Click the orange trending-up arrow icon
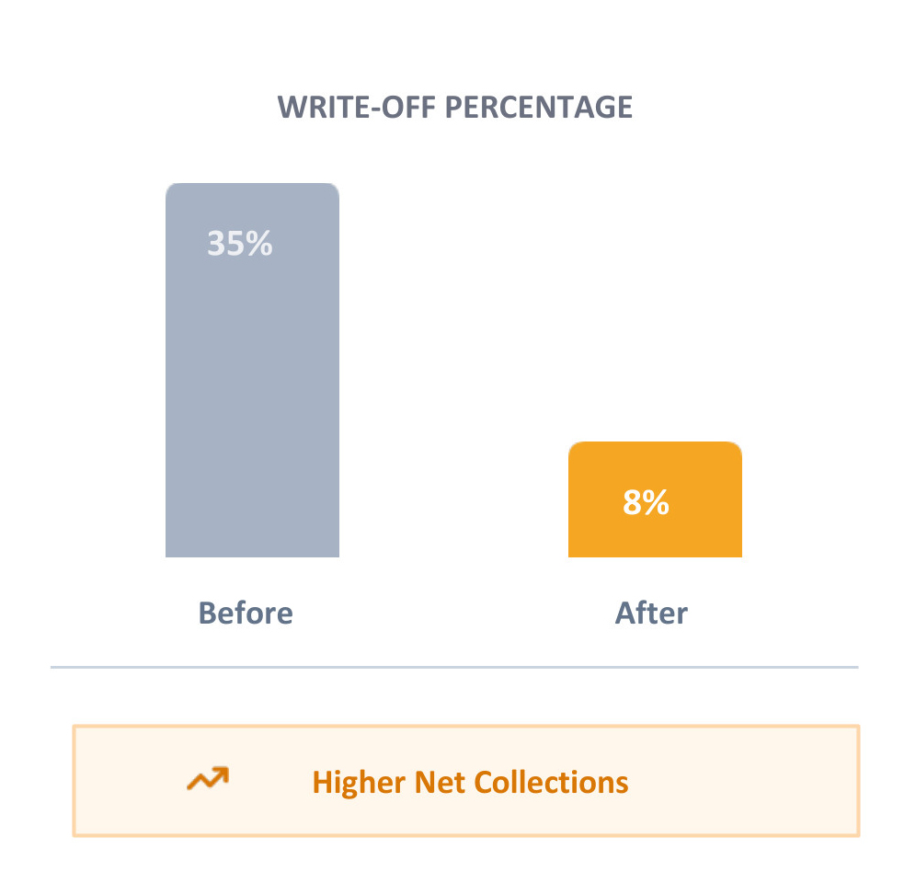Viewport: 916px width, 883px height. (x=208, y=780)
